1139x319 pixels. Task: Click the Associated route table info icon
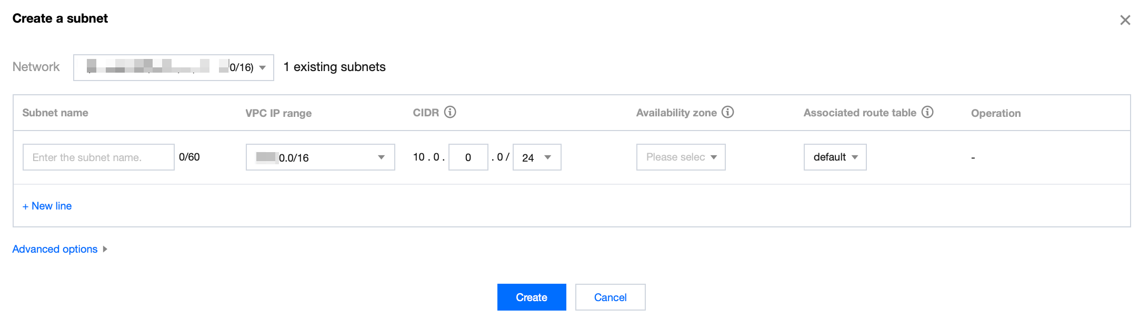coord(927,112)
